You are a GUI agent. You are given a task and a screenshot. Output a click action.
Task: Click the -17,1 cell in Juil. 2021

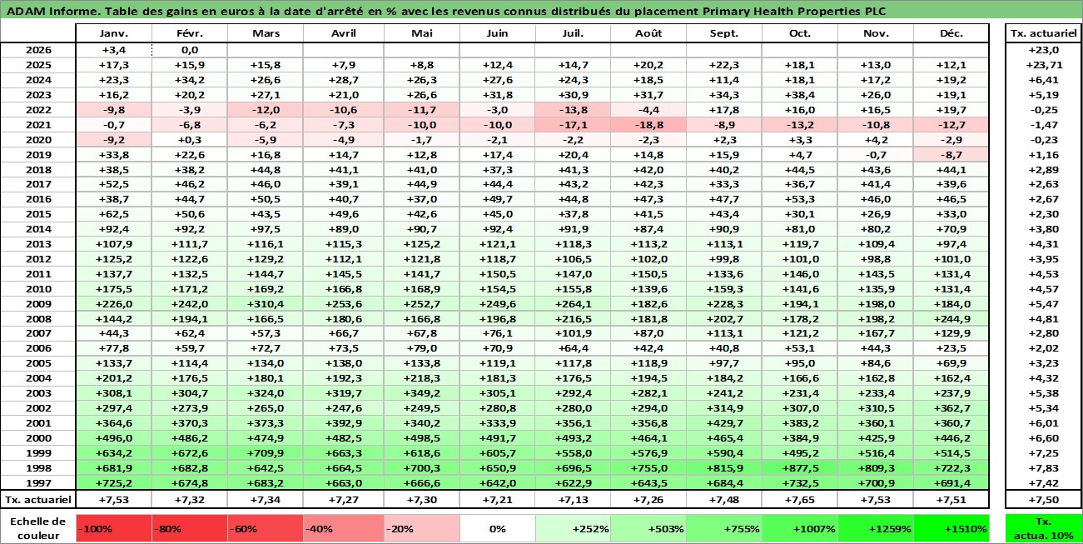(x=573, y=124)
